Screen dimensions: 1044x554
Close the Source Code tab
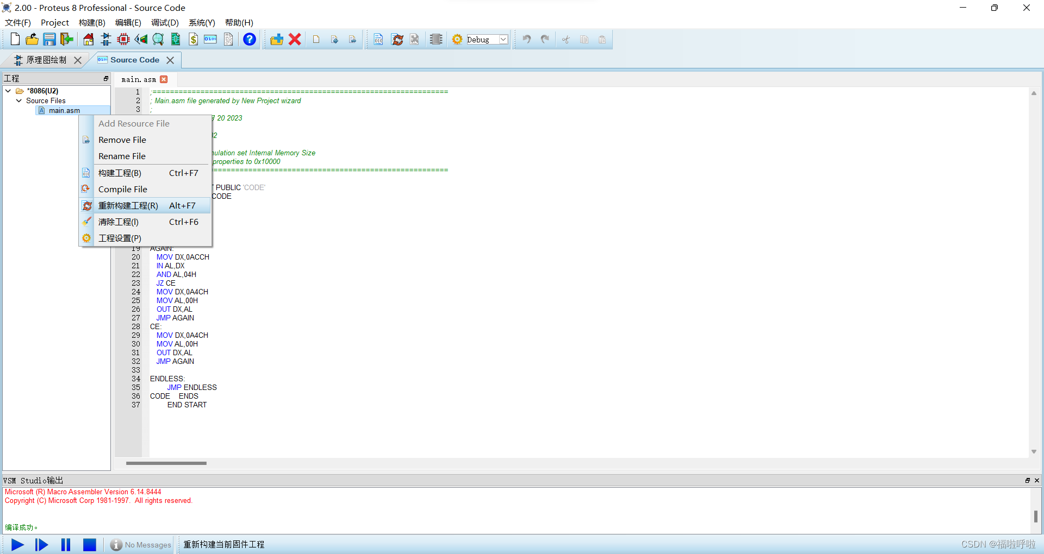[x=170, y=60]
